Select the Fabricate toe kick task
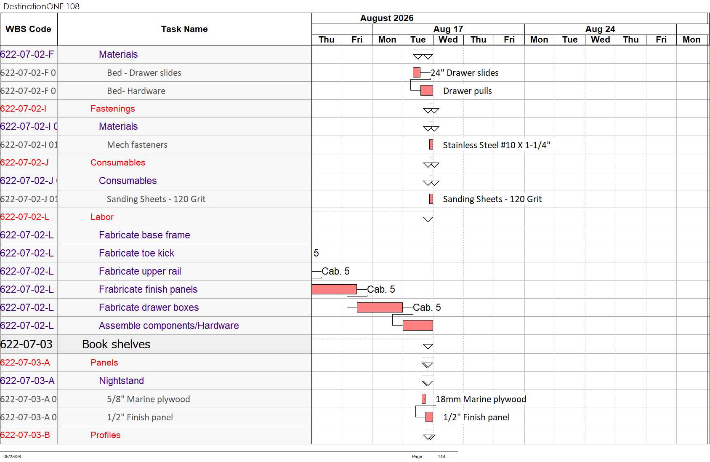Screen dimensions: 710x462 tap(136, 253)
